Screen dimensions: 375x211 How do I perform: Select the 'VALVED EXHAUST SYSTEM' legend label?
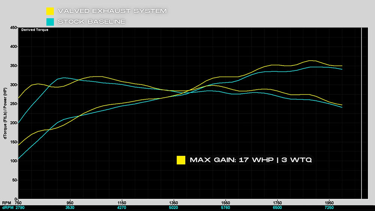(x=112, y=11)
